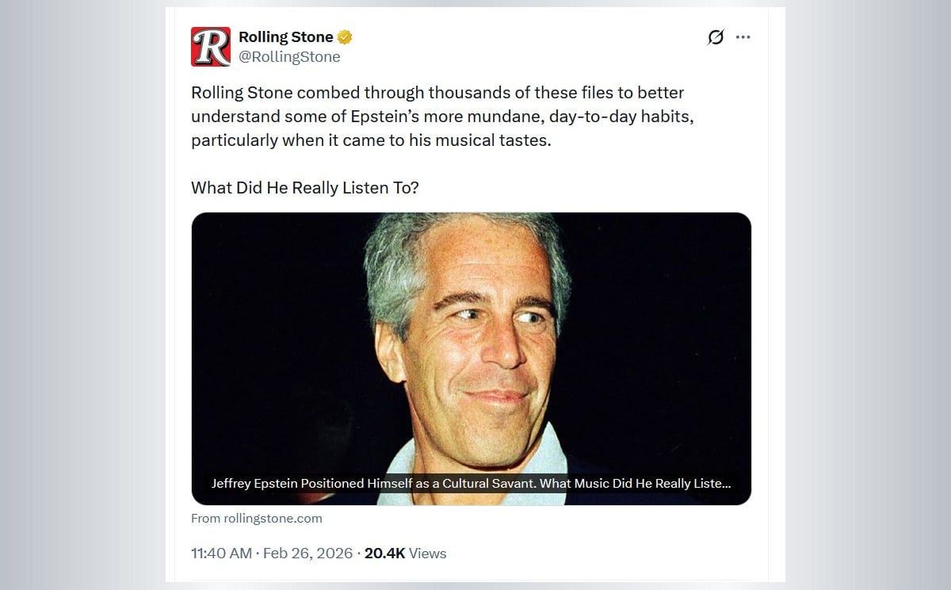The image size is (951, 590).
Task: Open the three-dot menu for the tweet
Action: click(742, 36)
